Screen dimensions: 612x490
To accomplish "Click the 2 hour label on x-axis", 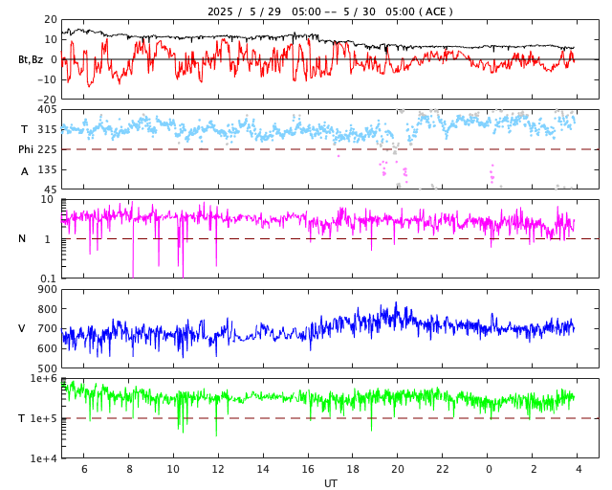I will (x=534, y=469).
